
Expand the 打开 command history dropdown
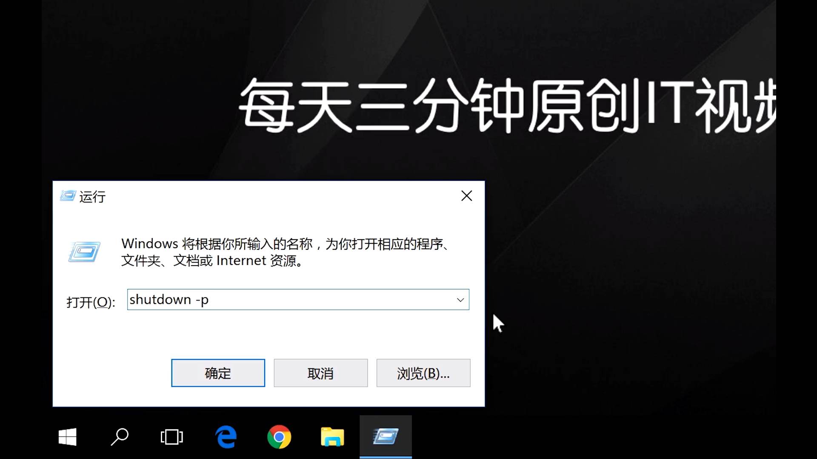tap(460, 300)
